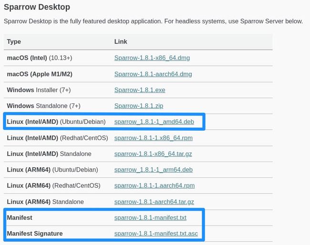The image size is (310, 245).
Task: Click the macOS (Apple M1/M2) row label
Action: coord(39,74)
